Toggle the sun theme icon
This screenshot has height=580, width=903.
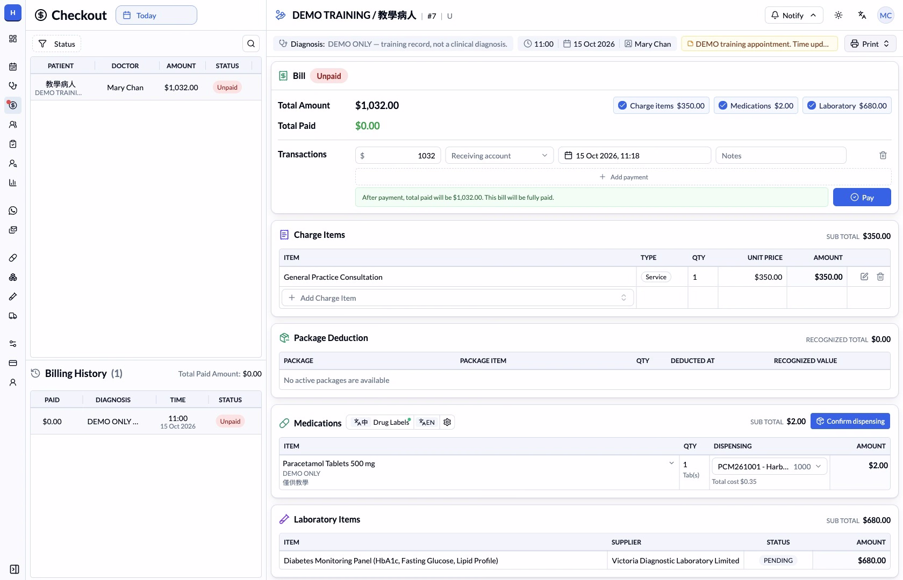click(838, 15)
